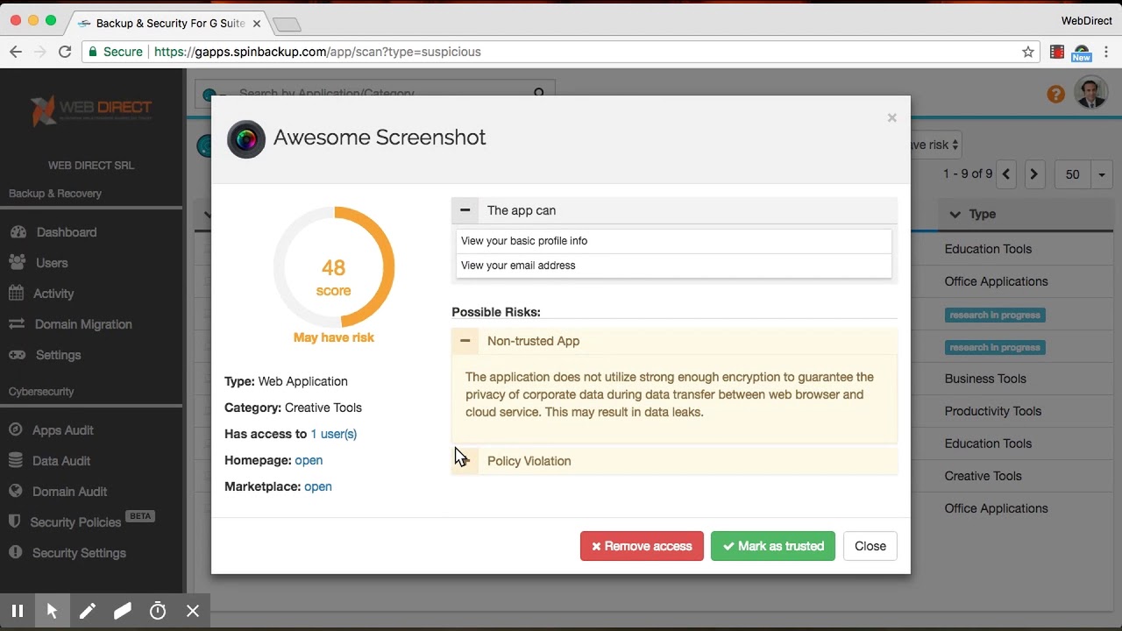
Task: Click the Search by Application/Category field
Action: click(x=377, y=93)
